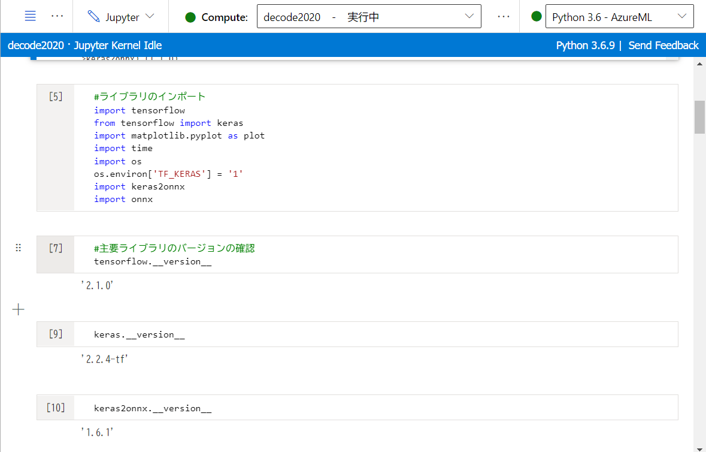
Task: Click the '2.2.4-tf' output text
Action: coord(104,359)
